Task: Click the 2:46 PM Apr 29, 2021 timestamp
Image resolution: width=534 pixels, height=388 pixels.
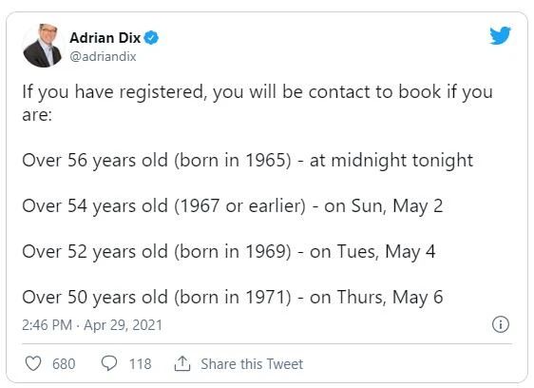Action: point(92,325)
